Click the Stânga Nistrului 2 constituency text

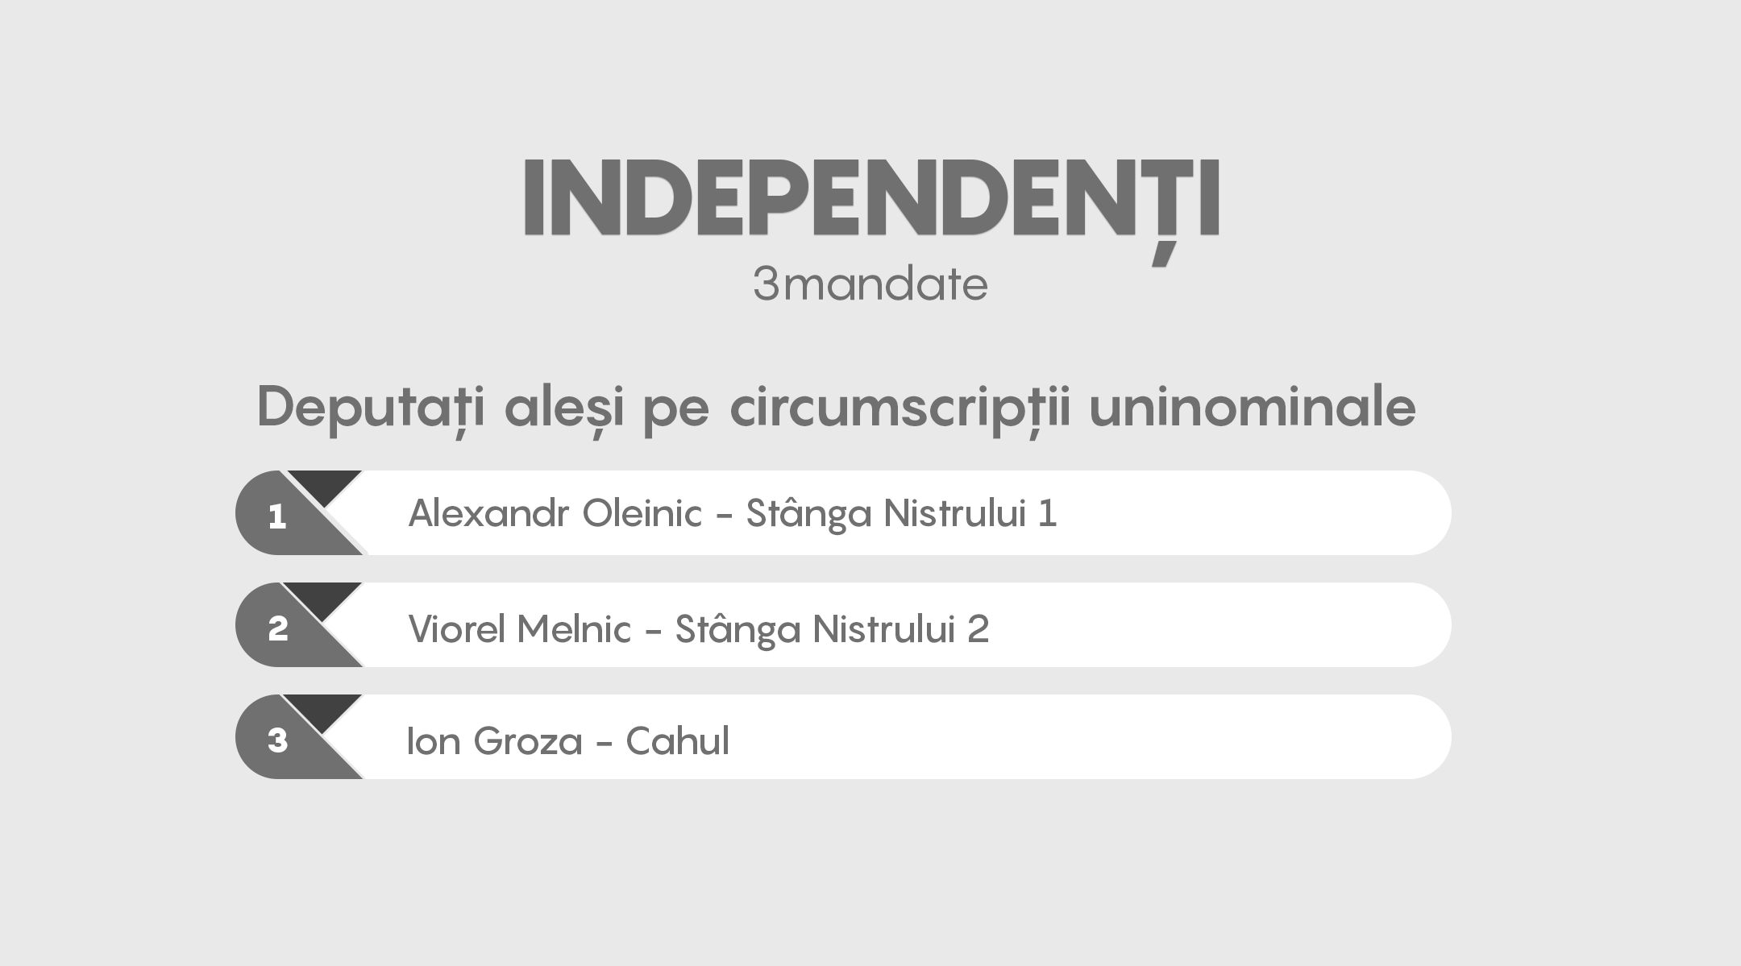(831, 628)
